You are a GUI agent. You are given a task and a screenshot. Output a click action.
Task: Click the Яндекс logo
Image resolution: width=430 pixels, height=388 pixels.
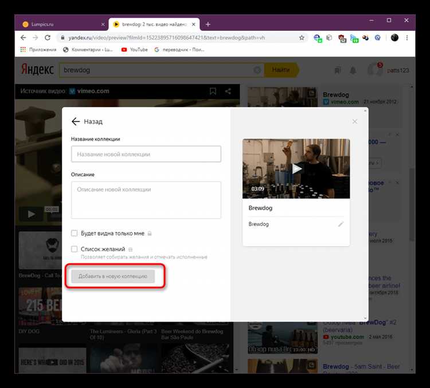click(38, 70)
